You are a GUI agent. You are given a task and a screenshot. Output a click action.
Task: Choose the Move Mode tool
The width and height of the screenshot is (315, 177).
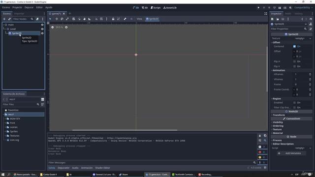tap(57, 19)
